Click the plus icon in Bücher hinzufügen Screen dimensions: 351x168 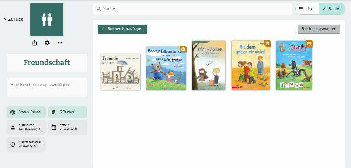point(103,29)
